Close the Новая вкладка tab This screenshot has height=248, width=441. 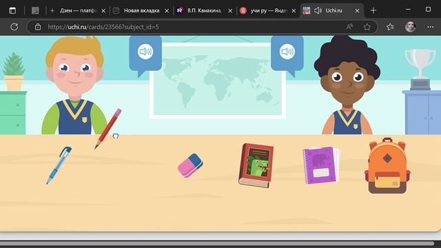tap(167, 11)
